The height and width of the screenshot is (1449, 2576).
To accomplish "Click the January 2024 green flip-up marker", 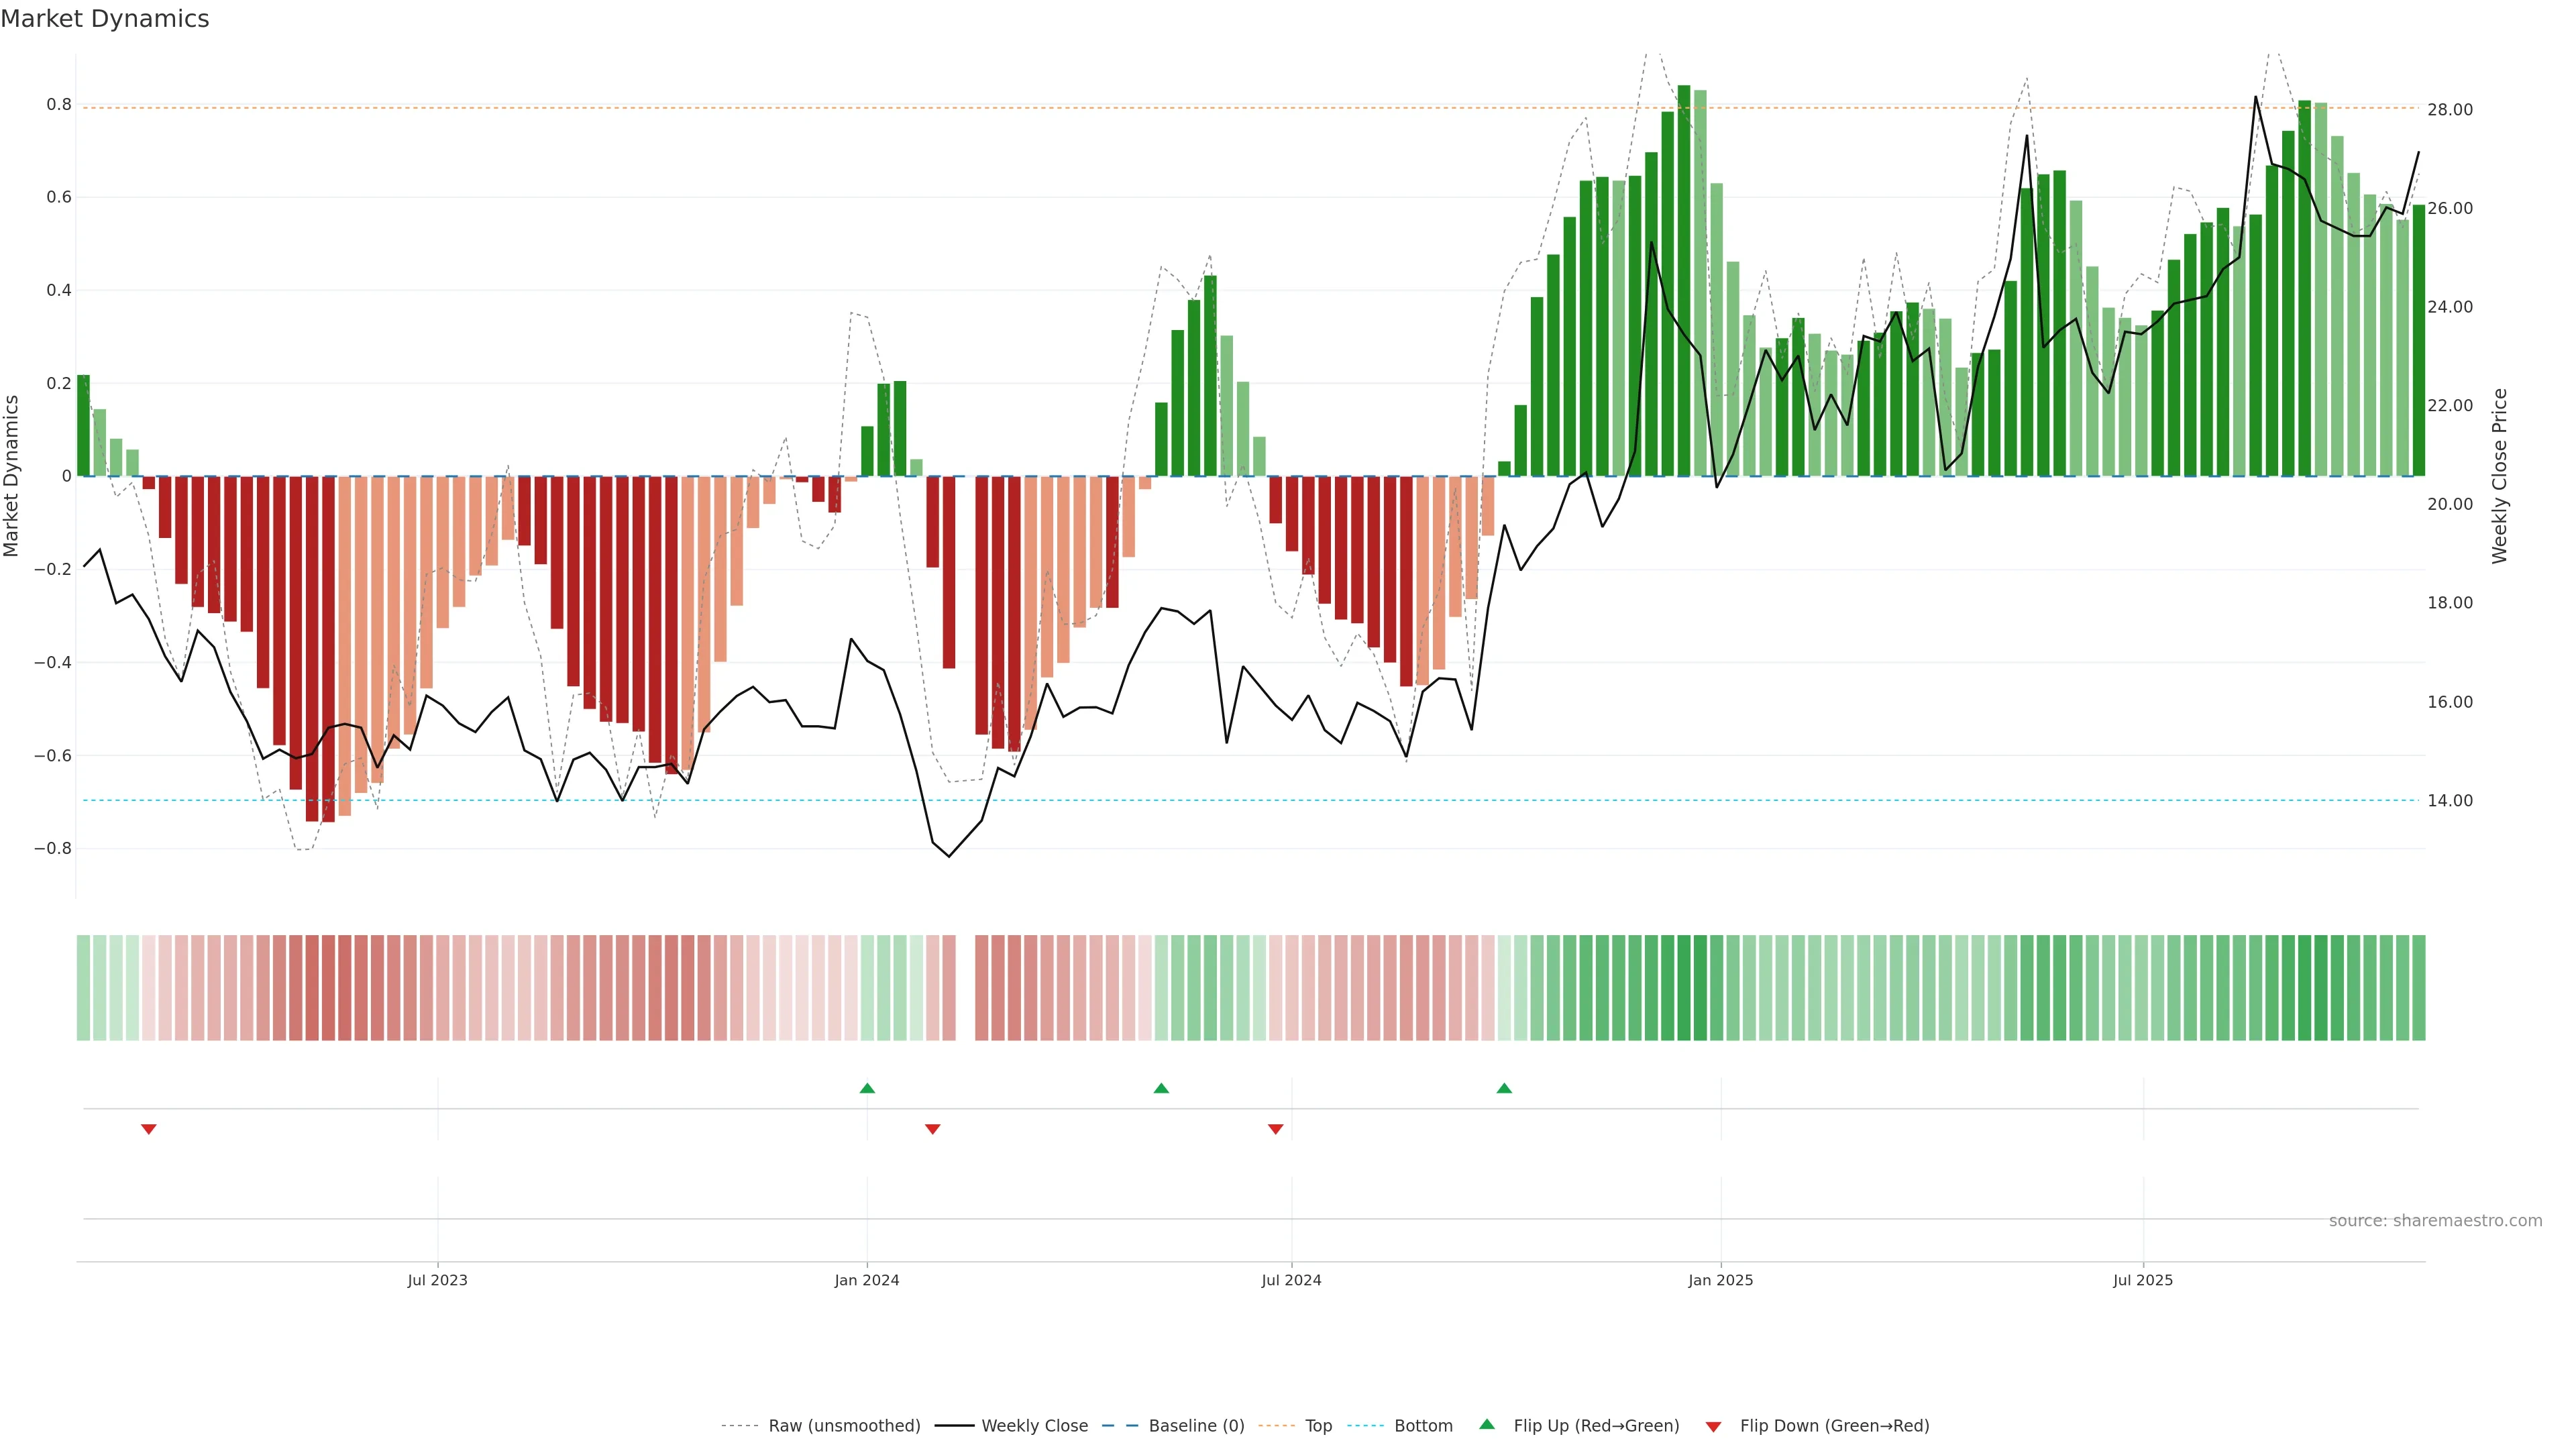I will [867, 1088].
